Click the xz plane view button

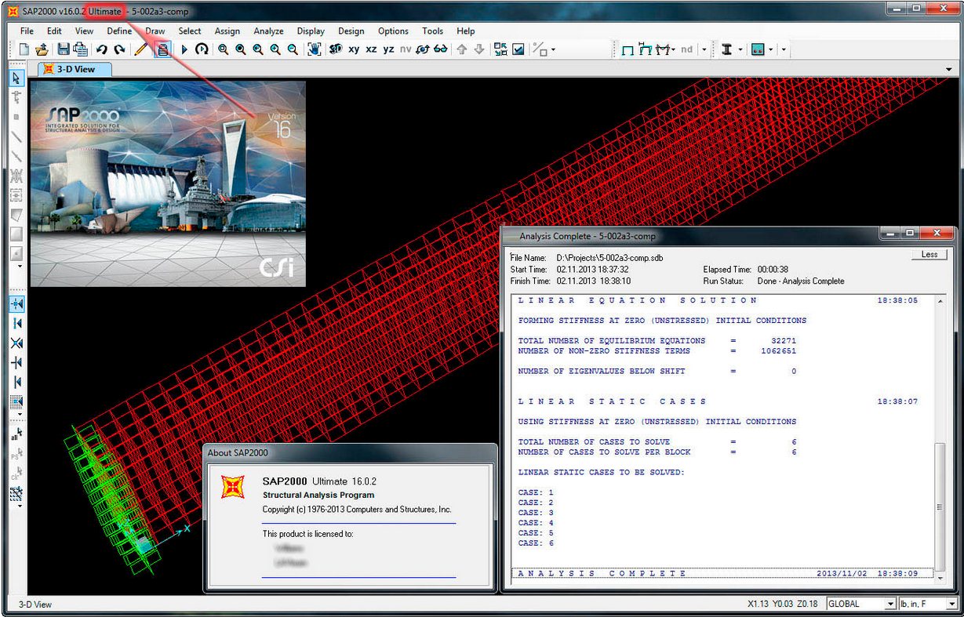(x=371, y=49)
